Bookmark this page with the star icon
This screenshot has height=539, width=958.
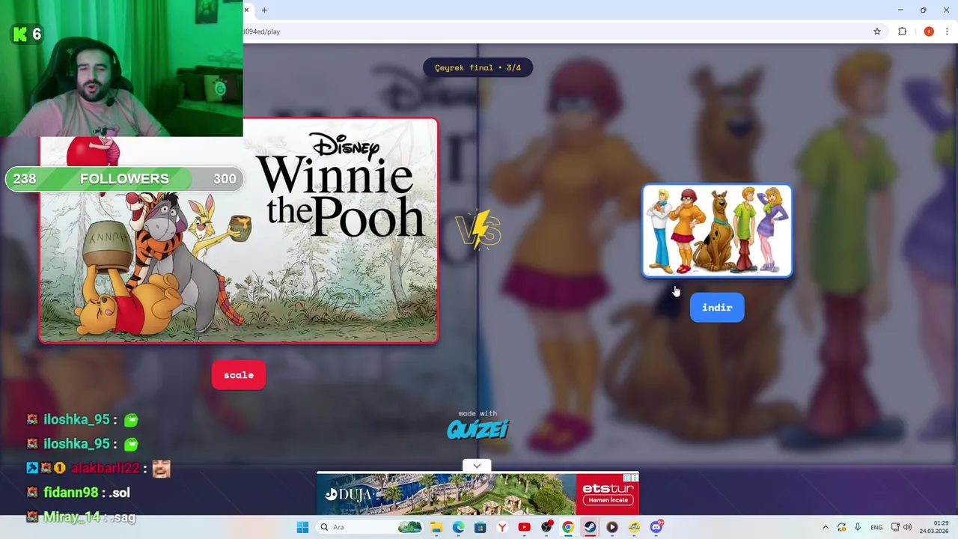877,31
